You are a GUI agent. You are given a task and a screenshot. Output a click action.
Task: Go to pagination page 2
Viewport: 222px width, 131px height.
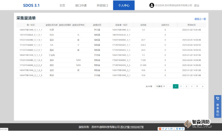tap(181, 86)
